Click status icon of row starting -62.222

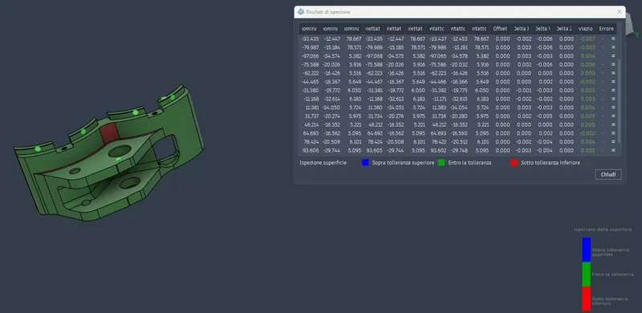tap(613, 73)
